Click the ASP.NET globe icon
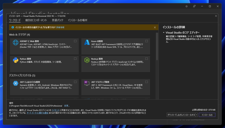 click(15, 43)
